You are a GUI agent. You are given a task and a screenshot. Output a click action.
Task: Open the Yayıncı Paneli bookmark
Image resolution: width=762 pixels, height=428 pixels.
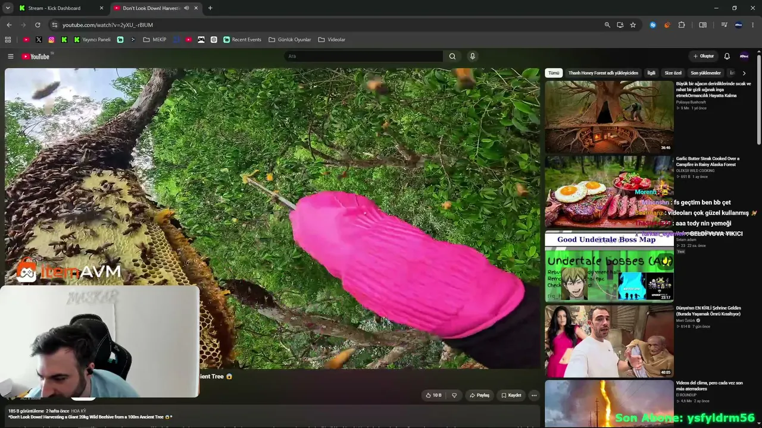(x=92, y=40)
